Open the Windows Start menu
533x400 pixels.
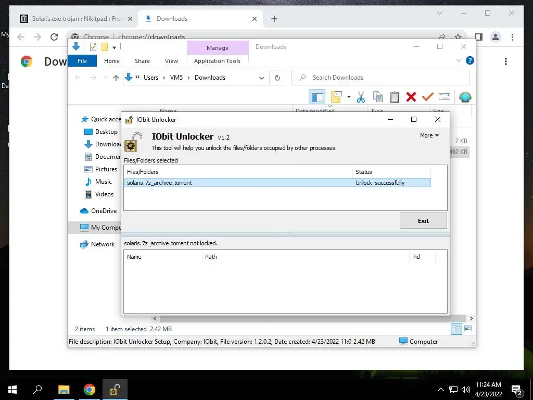(12, 390)
